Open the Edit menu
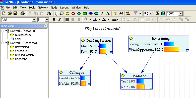The width and height of the screenshot is (196, 98). [15, 8]
